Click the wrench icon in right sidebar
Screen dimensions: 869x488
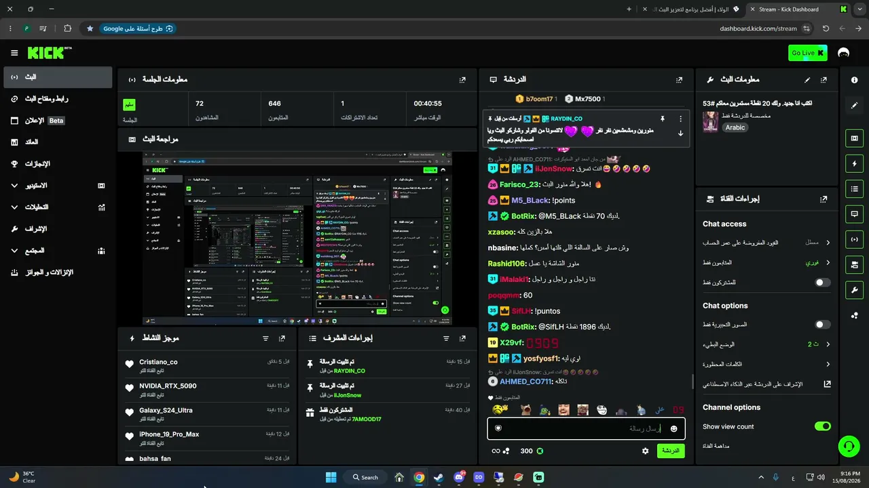pyautogui.click(x=854, y=290)
